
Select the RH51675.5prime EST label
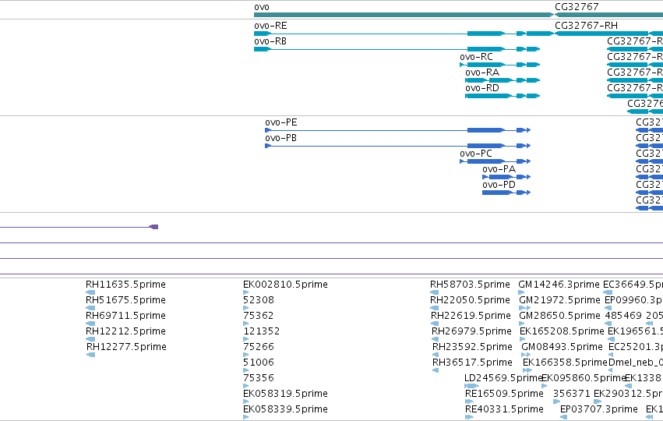[x=125, y=300]
